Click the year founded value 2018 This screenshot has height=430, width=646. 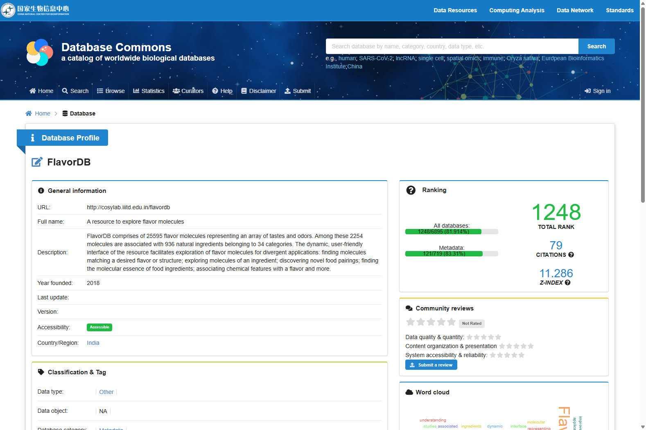pyautogui.click(x=93, y=283)
